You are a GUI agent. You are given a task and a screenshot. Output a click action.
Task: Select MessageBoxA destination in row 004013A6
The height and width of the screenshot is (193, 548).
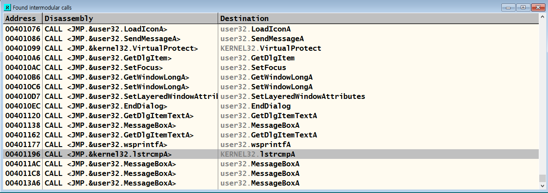[260, 183]
